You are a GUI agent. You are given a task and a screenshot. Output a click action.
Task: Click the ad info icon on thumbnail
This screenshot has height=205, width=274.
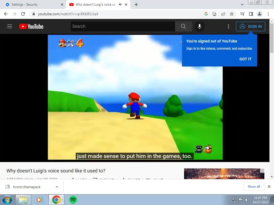(262, 171)
